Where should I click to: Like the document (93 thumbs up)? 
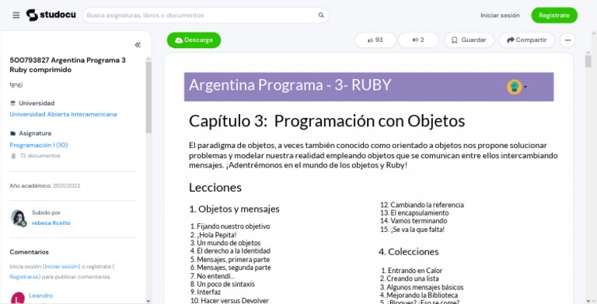pyautogui.click(x=375, y=40)
